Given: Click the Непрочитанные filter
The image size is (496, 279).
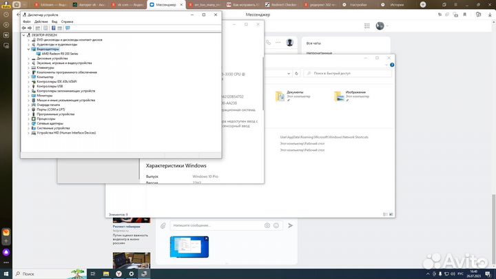Looking at the screenshot, I should click(x=319, y=53).
